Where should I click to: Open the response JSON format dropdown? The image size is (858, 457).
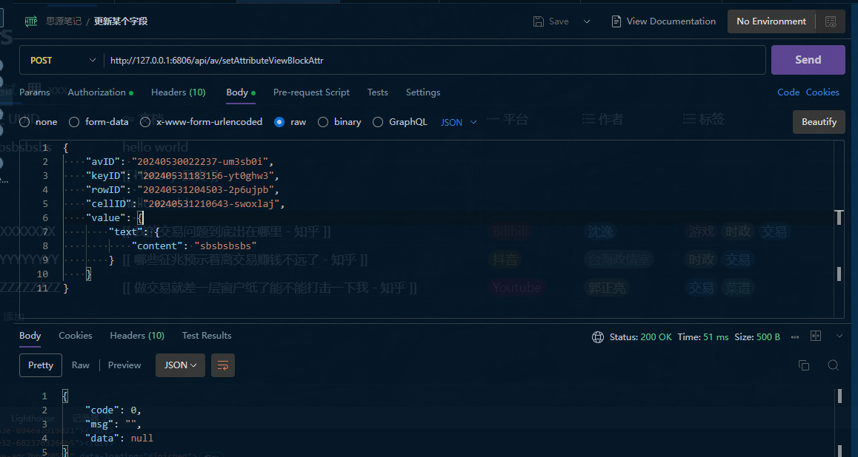click(180, 365)
